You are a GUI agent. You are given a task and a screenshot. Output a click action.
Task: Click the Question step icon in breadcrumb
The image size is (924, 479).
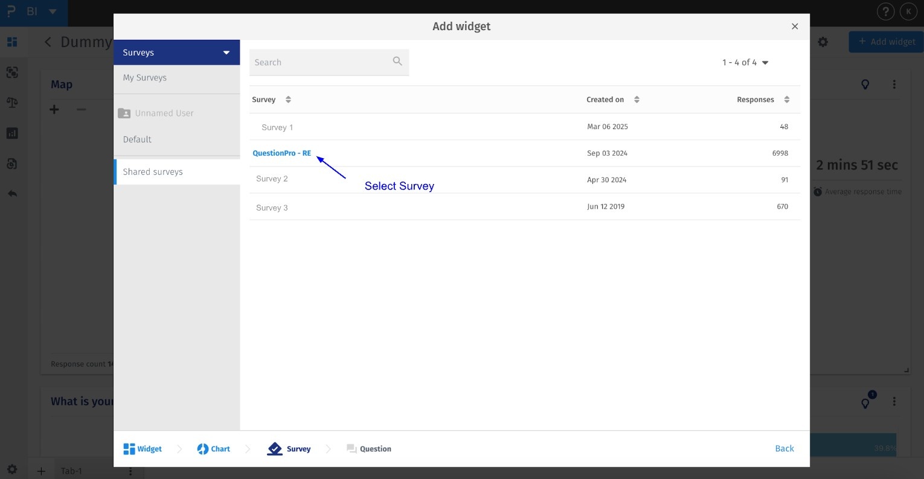click(351, 448)
